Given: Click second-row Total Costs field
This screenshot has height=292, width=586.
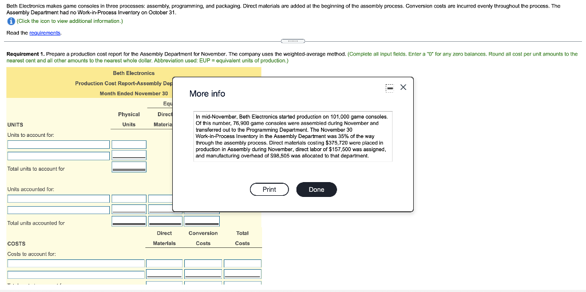Looking at the screenshot, I should 243,274.
